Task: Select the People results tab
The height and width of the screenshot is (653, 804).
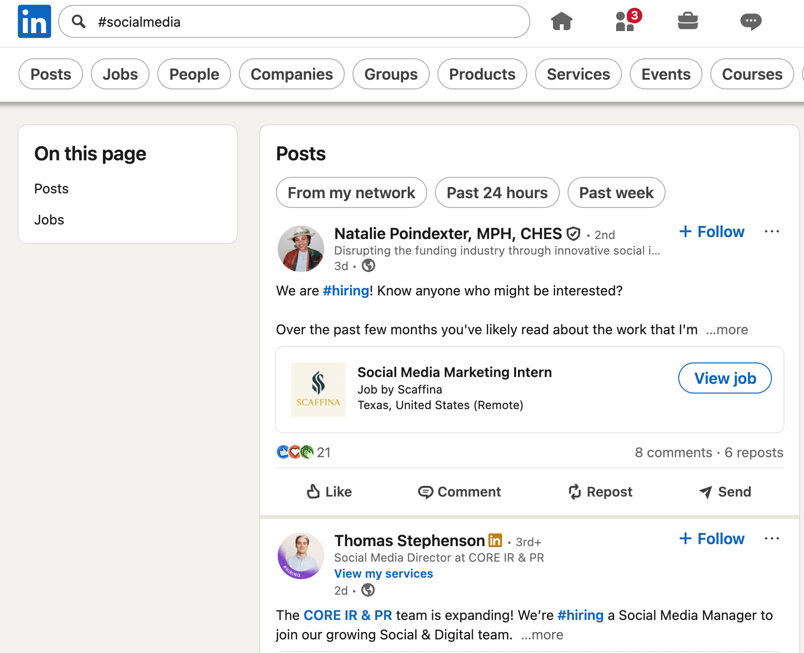Action: pyautogui.click(x=194, y=74)
